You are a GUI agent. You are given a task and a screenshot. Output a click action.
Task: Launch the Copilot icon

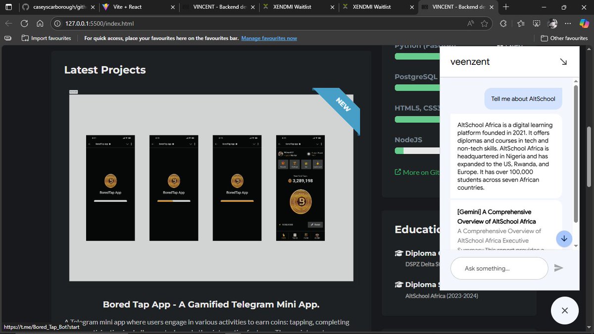coord(583,23)
